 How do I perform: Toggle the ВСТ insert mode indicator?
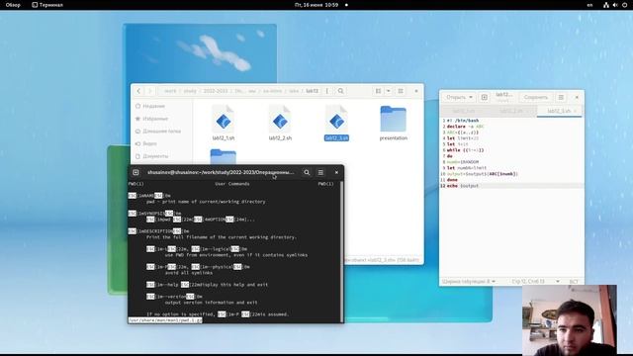click(x=574, y=281)
